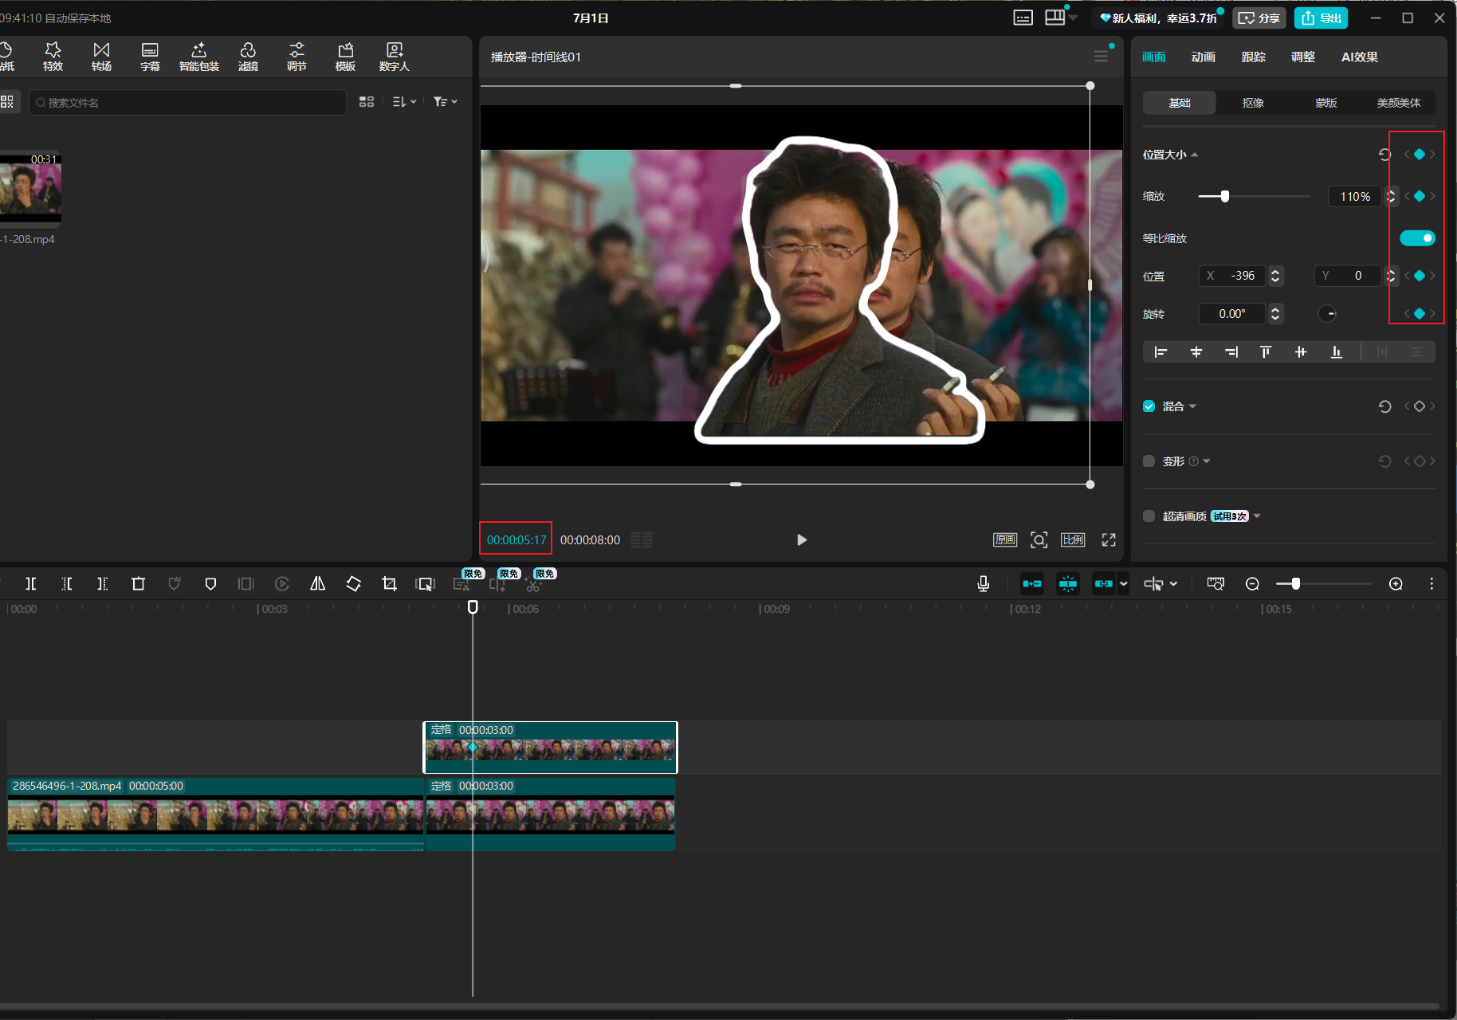This screenshot has width=1457, height=1020.
Task: Open the timeline more options menu
Action: 1431,584
